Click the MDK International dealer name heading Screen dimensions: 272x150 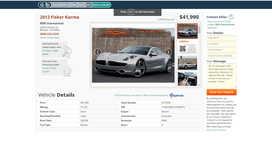point(52,23)
